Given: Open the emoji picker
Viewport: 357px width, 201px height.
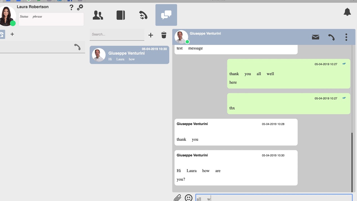Looking at the screenshot, I should point(189,198).
